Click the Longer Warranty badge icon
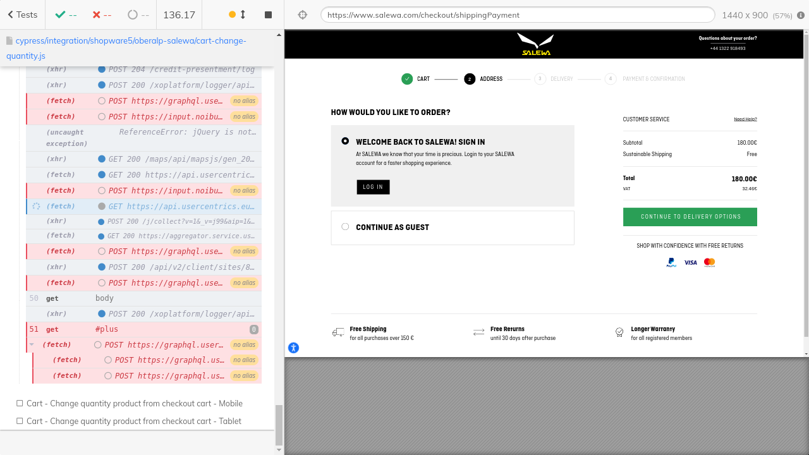 click(x=619, y=332)
